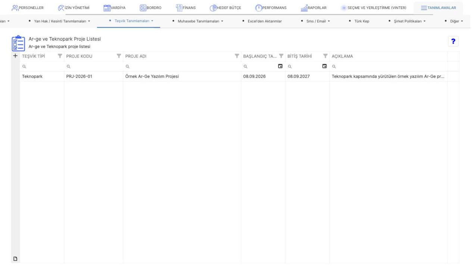Open the blue help question mark icon
The height and width of the screenshot is (267, 474).
tap(454, 42)
